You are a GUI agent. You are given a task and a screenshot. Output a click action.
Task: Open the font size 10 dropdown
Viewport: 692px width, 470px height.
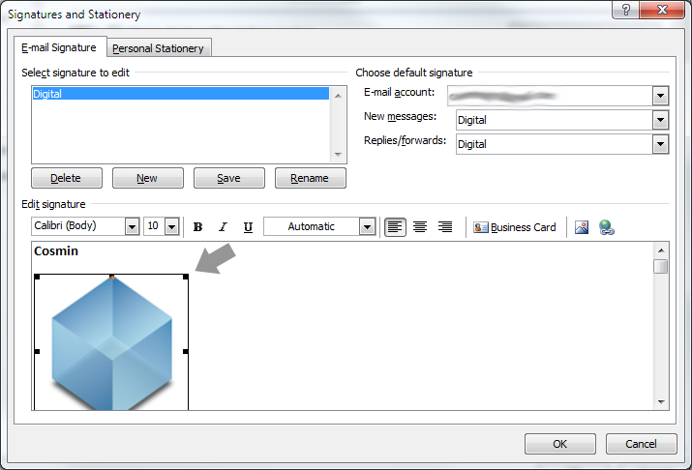coord(171,226)
